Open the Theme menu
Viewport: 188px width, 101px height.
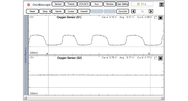point(71,4)
